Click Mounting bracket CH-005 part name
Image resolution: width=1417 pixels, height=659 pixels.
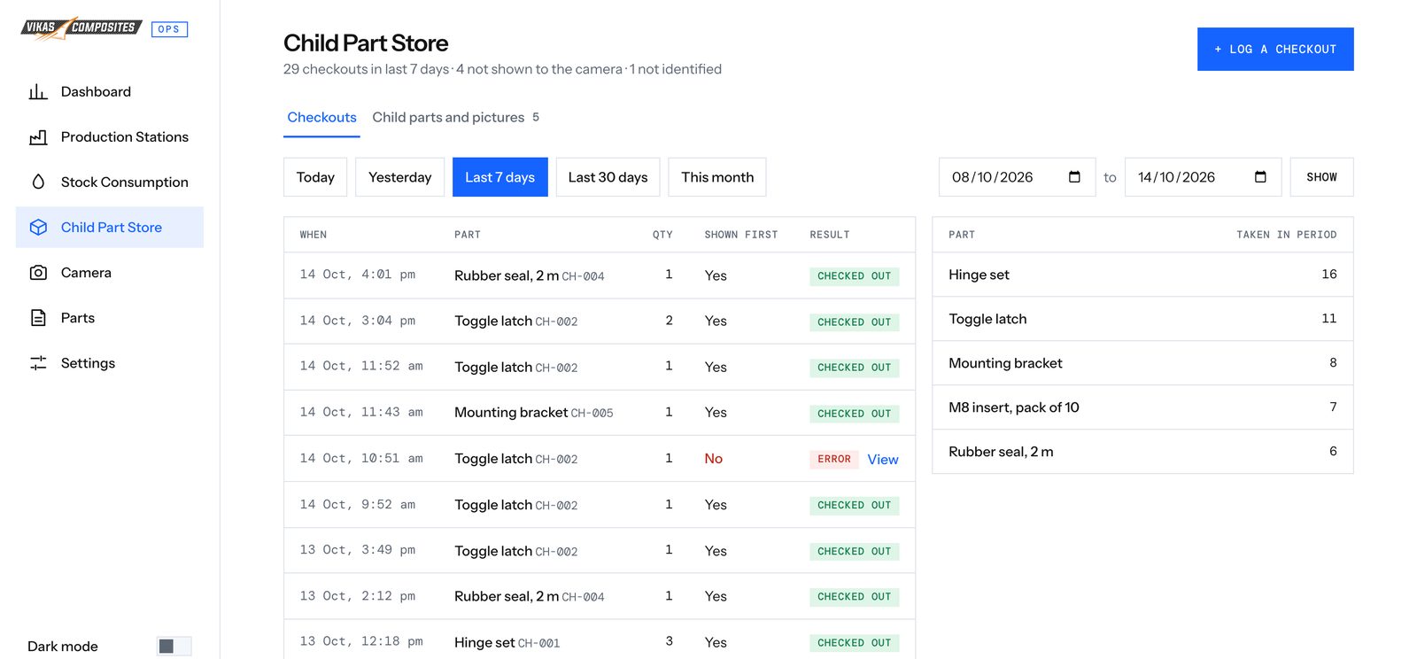click(x=533, y=413)
